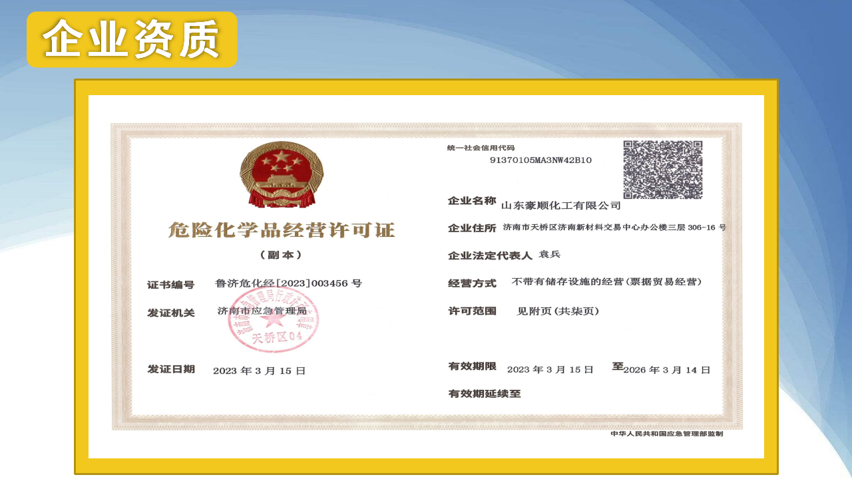Select legal representative name 袁兵

[x=550, y=254]
